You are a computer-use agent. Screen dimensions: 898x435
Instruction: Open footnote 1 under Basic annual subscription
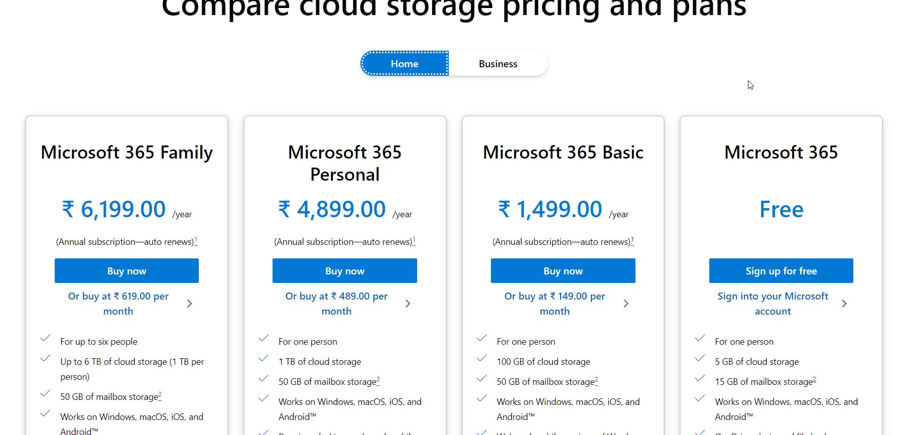[x=632, y=240]
